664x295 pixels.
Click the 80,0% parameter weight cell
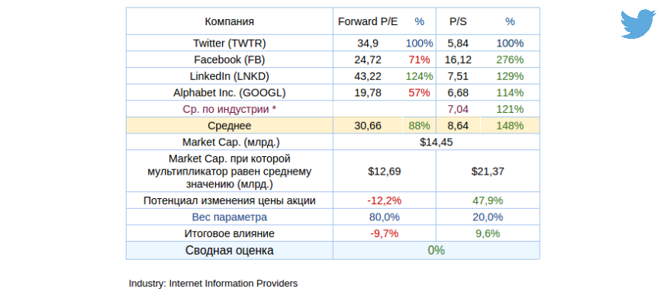[385, 217]
